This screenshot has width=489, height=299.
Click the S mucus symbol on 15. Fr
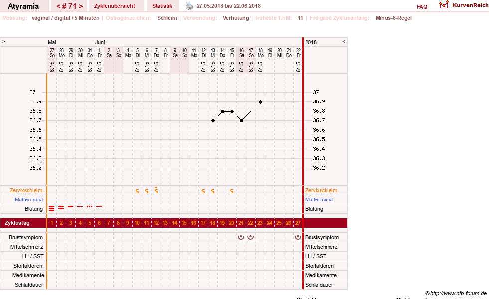[231, 191]
